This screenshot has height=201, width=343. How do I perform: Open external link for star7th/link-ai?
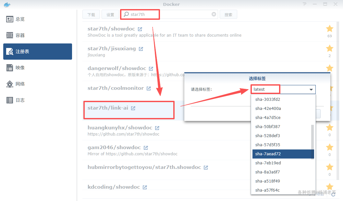click(x=133, y=108)
